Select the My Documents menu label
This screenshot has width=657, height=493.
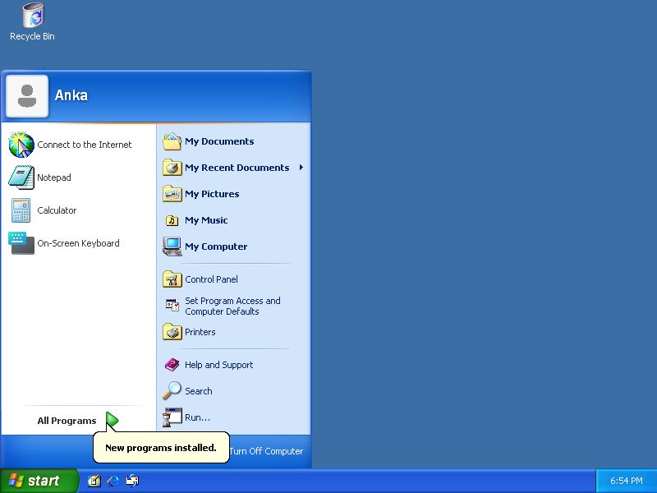pyautogui.click(x=219, y=141)
